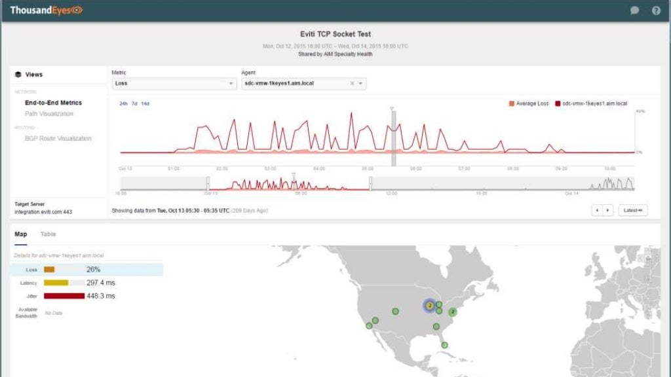Click the green agent marker in Florida
The image size is (671, 377).
(445, 345)
